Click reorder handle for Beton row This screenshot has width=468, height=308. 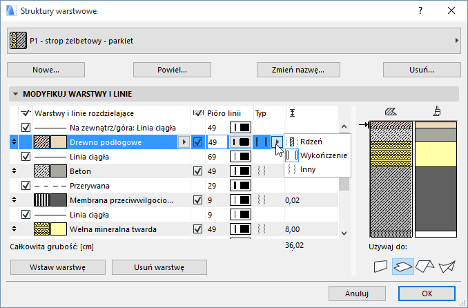(x=14, y=171)
